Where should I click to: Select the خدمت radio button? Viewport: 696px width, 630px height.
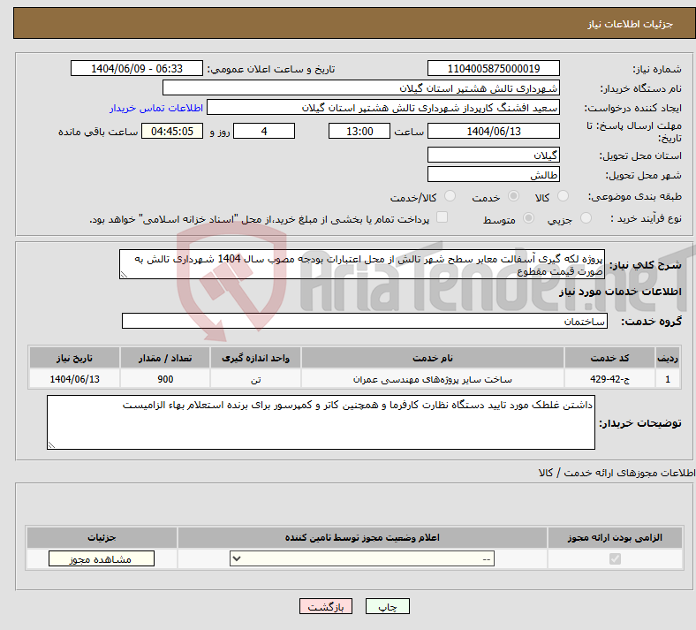pos(513,196)
